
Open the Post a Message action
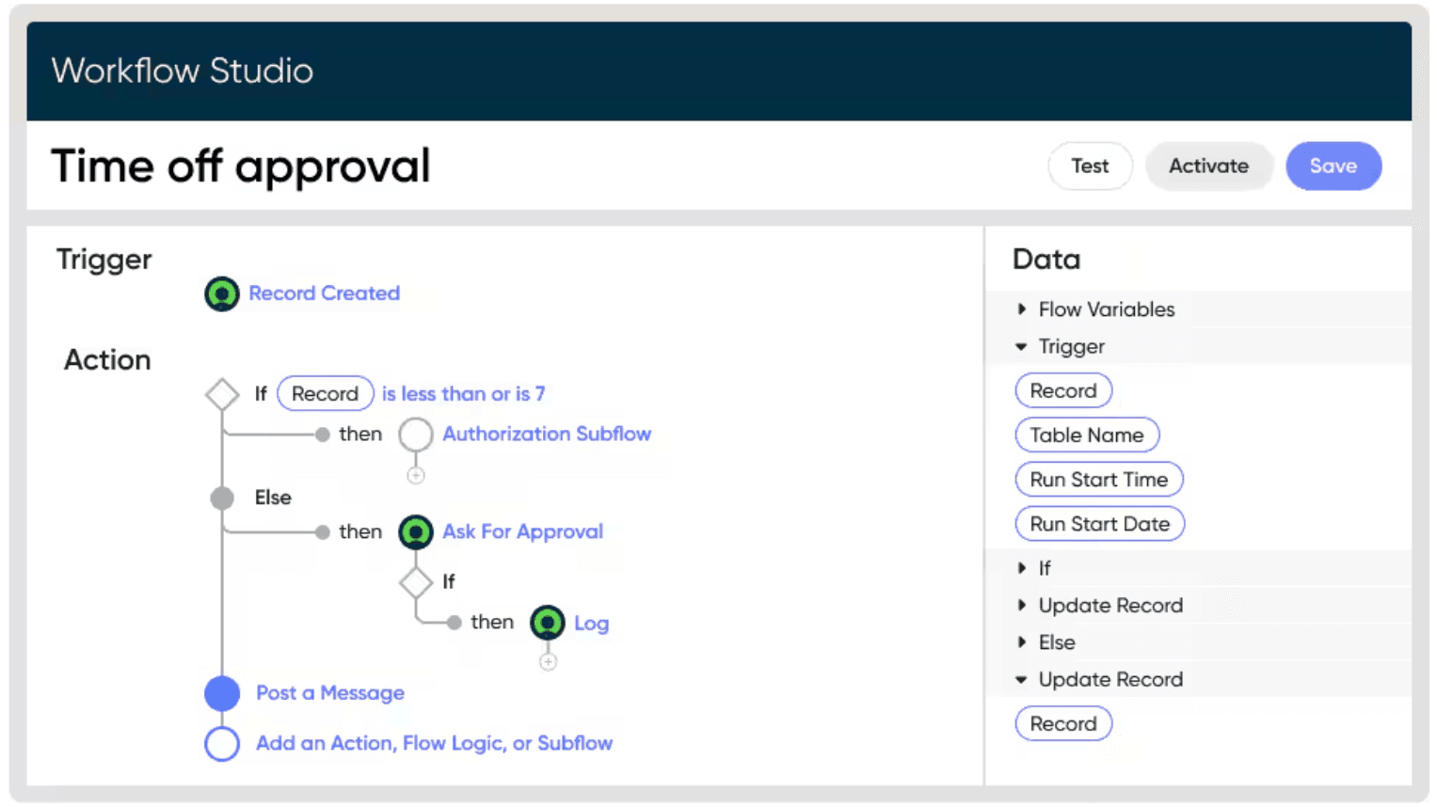(330, 693)
